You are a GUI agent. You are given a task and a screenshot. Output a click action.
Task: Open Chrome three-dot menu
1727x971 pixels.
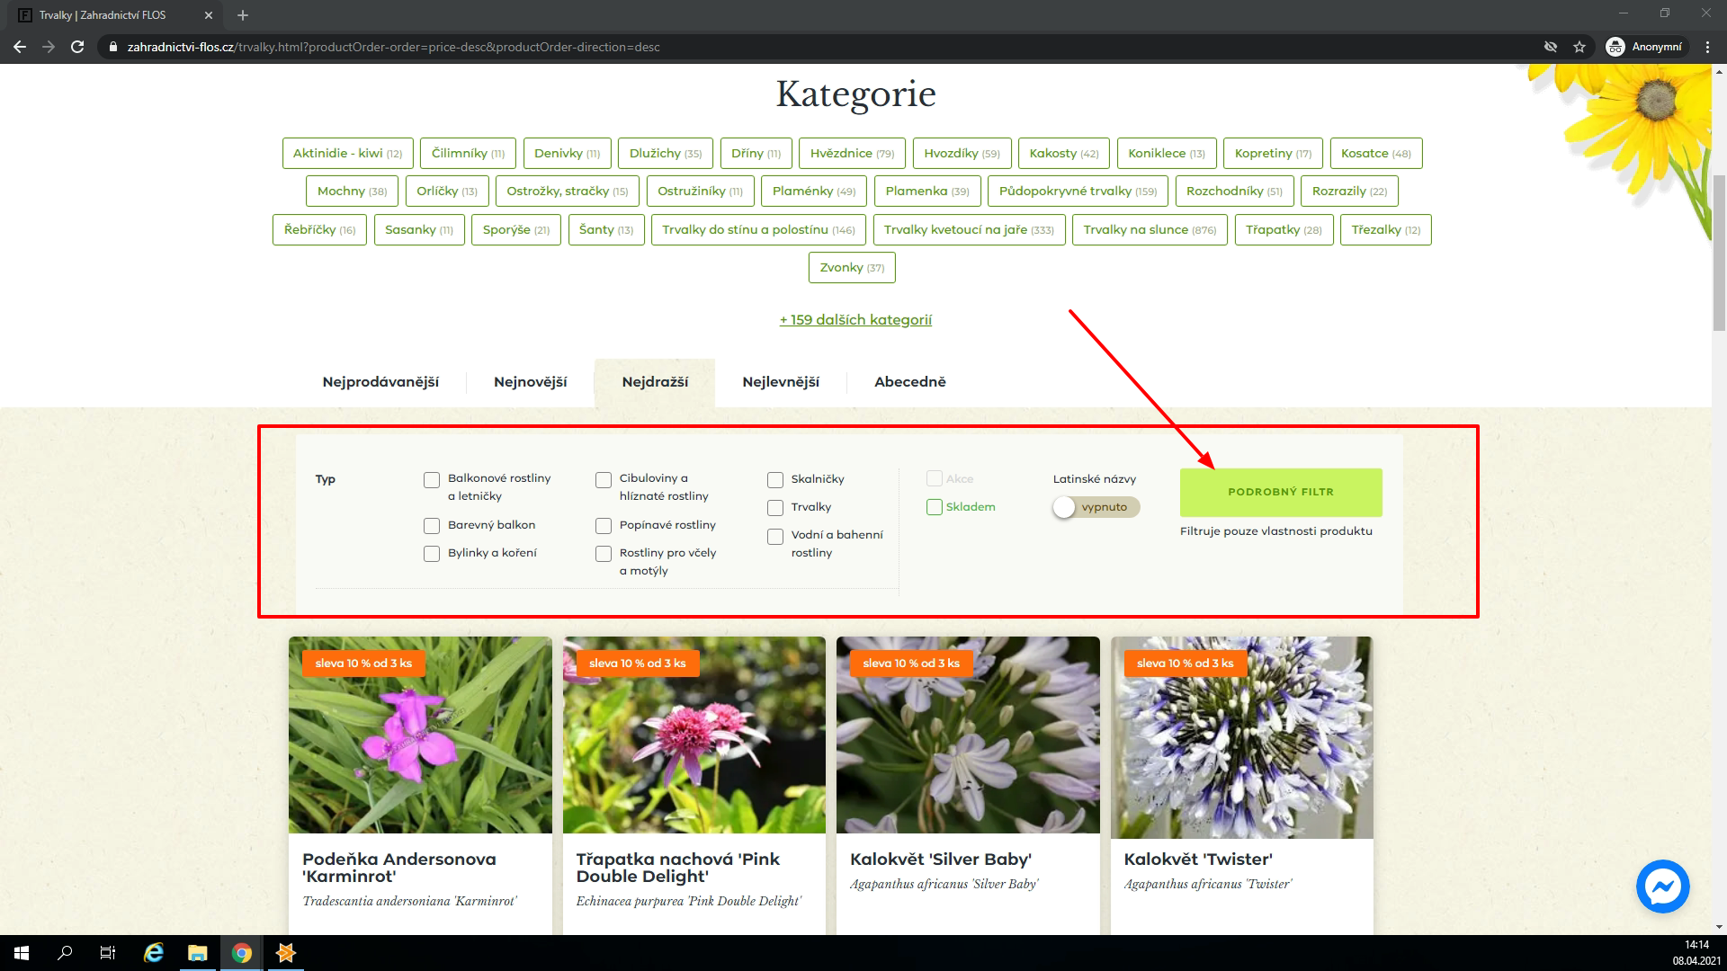(x=1707, y=47)
